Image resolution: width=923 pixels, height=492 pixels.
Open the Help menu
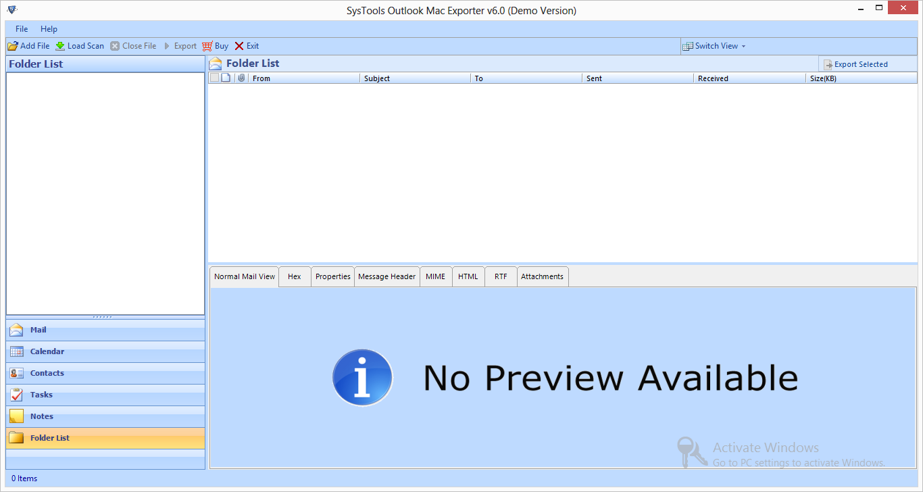pyautogui.click(x=49, y=29)
